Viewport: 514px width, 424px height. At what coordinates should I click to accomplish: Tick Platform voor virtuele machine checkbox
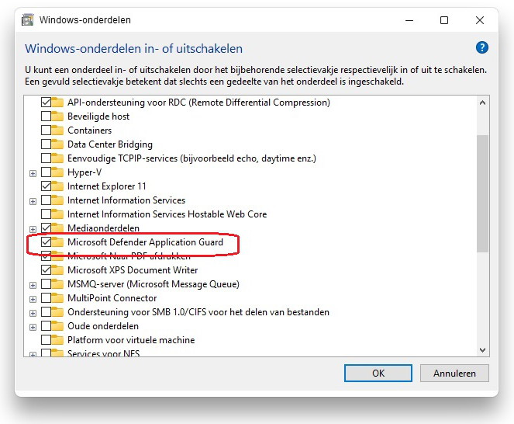coord(46,340)
